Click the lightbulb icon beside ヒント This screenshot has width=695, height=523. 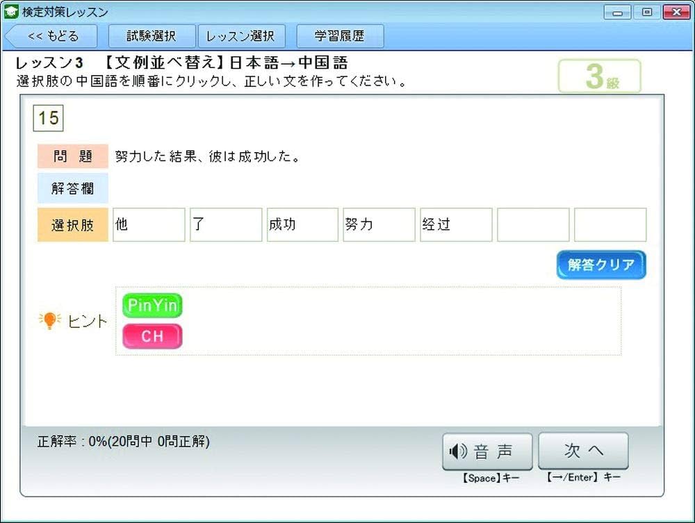(x=49, y=319)
